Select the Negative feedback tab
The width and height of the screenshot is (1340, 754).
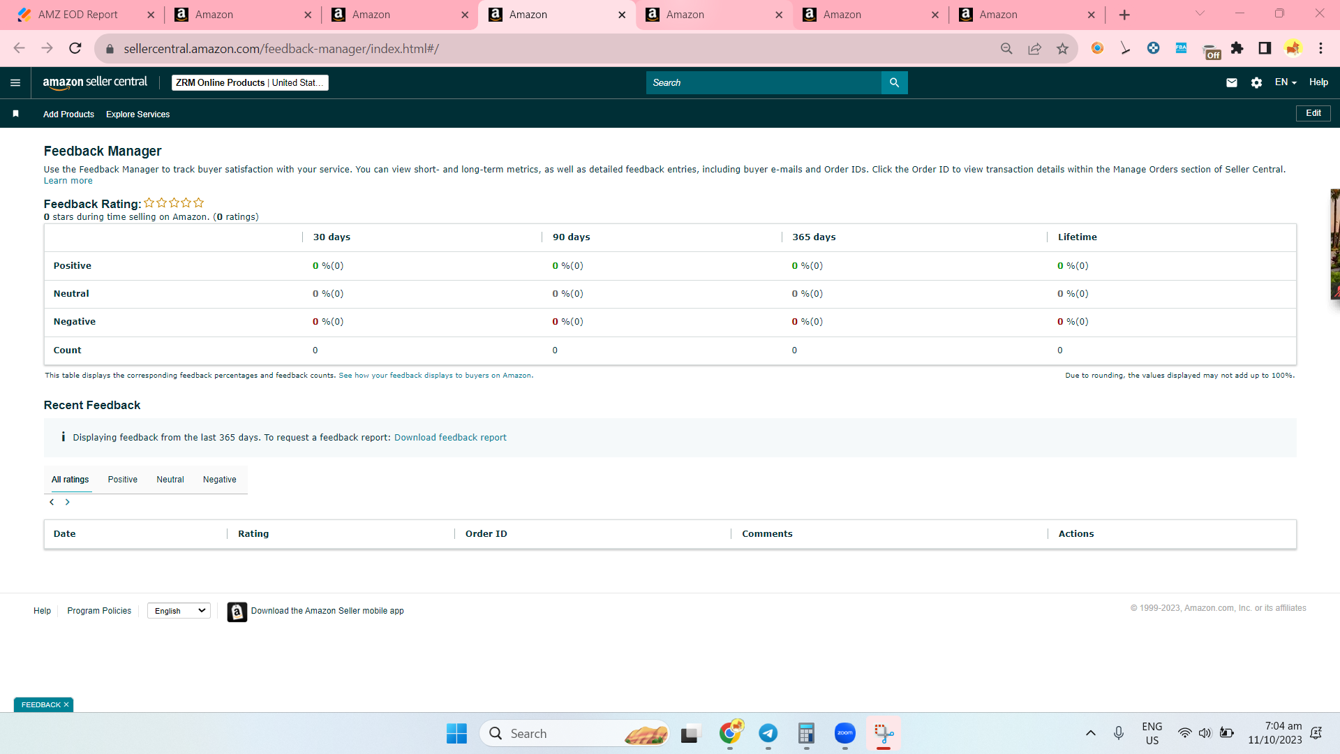pyautogui.click(x=220, y=480)
